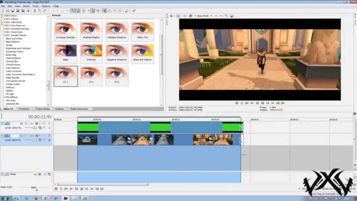Stop playback in the video preview
Viewport: 357px width, 201px height.
tap(262, 103)
